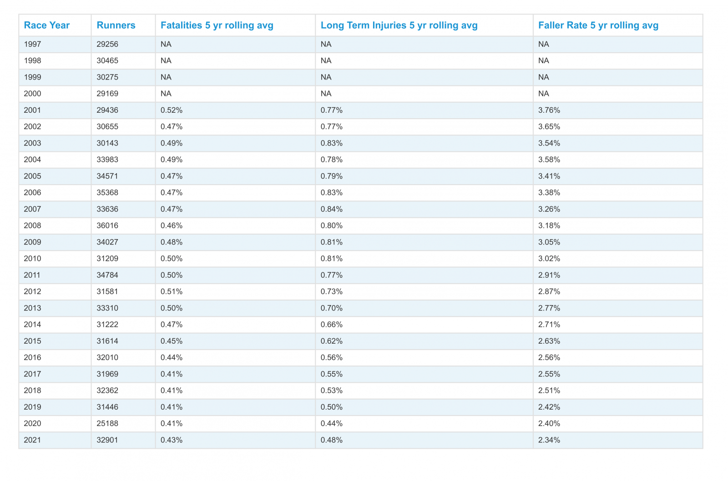Select the runners value 36016
Viewport: 728px width, 481px height.
pyautogui.click(x=107, y=225)
